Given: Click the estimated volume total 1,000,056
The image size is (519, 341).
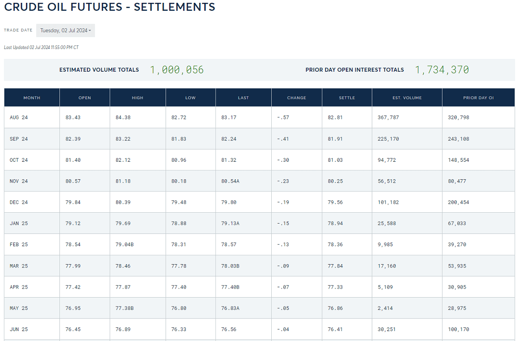Looking at the screenshot, I should [x=177, y=70].
